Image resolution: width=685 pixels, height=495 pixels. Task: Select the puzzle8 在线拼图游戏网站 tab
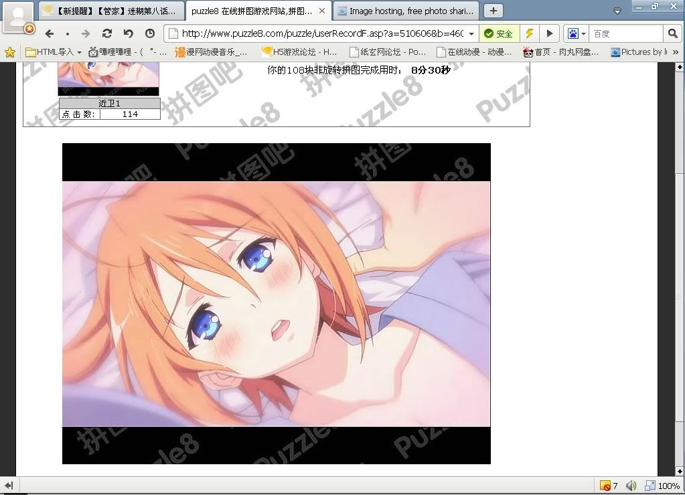coord(258,11)
